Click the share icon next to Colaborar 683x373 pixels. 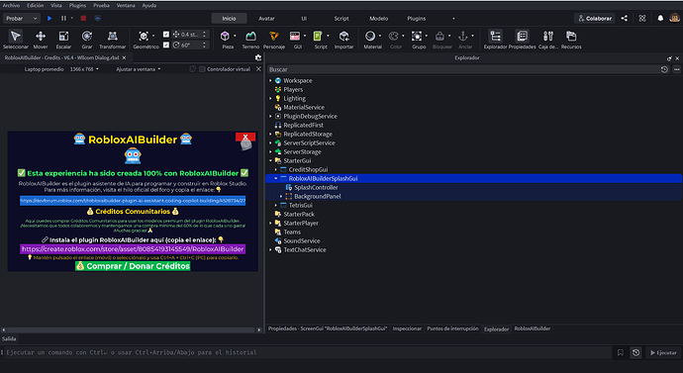(x=625, y=18)
